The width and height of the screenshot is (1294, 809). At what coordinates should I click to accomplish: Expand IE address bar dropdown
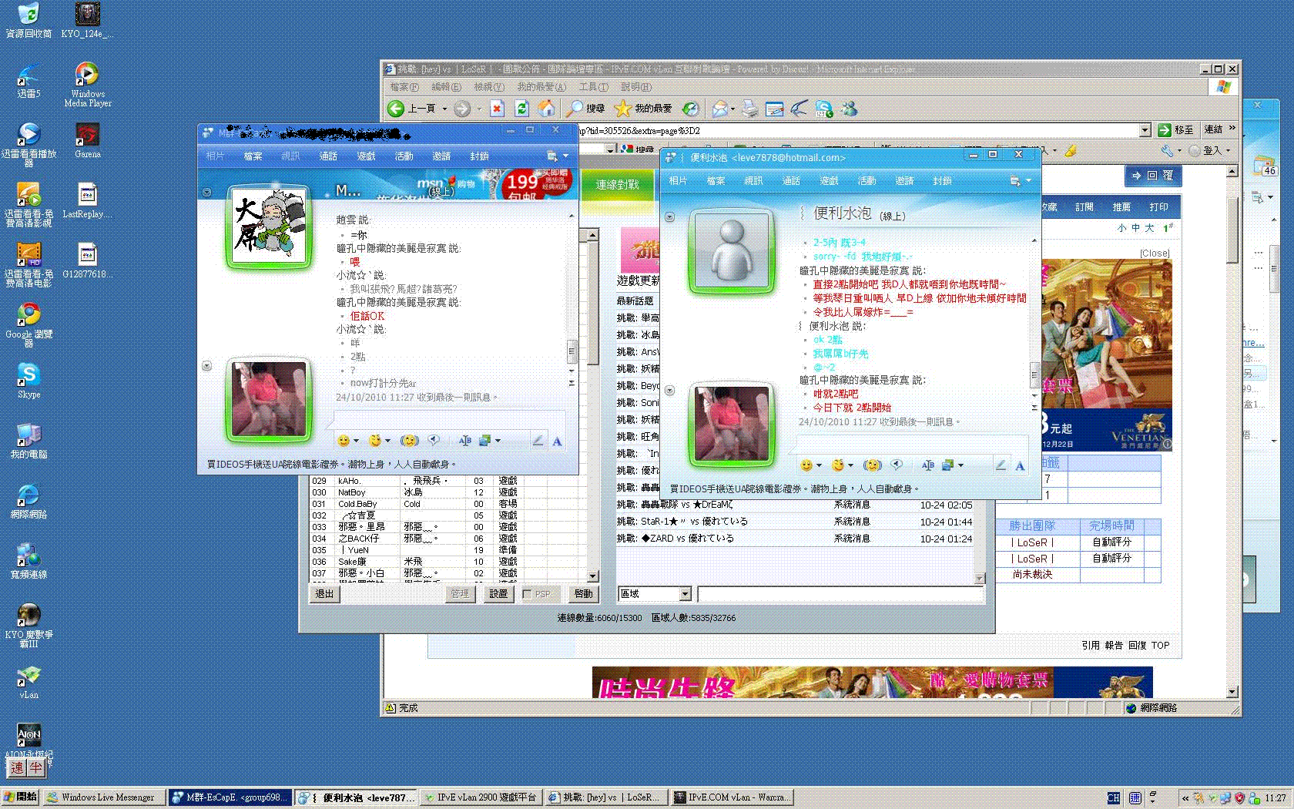coord(1145,131)
